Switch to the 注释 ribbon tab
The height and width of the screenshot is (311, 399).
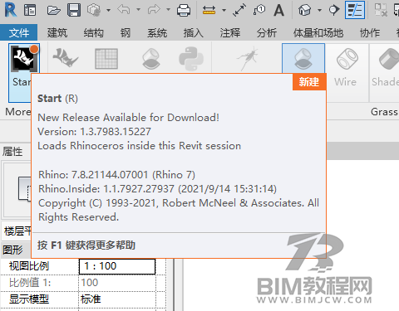point(230,33)
